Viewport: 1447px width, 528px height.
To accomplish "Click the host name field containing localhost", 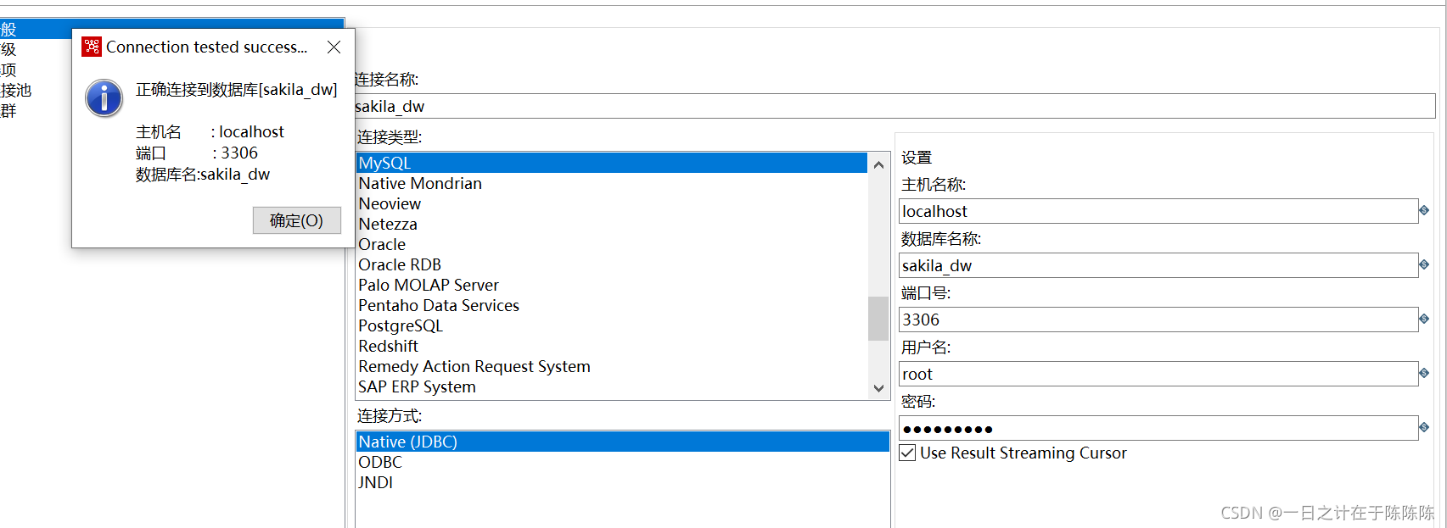I will 1158,211.
